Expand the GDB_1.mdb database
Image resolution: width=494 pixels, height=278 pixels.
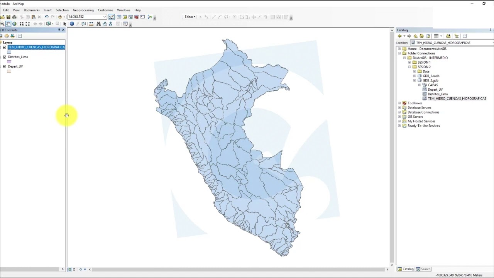click(414, 76)
